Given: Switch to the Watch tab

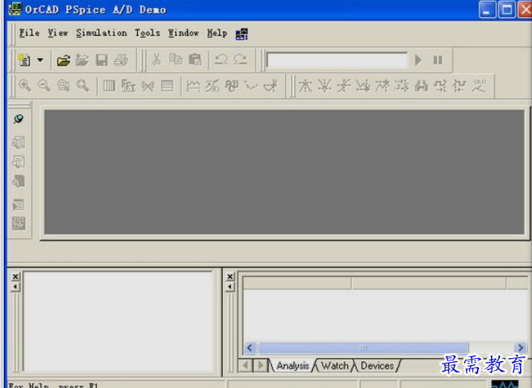Looking at the screenshot, I should 335,366.
